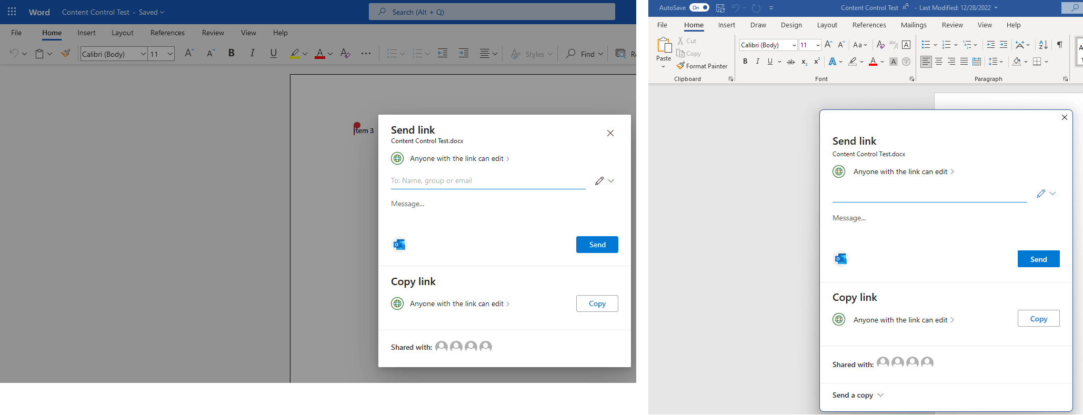The height and width of the screenshot is (415, 1083).
Task: Click recipient input field in desktop dialog
Action: pyautogui.click(x=929, y=194)
